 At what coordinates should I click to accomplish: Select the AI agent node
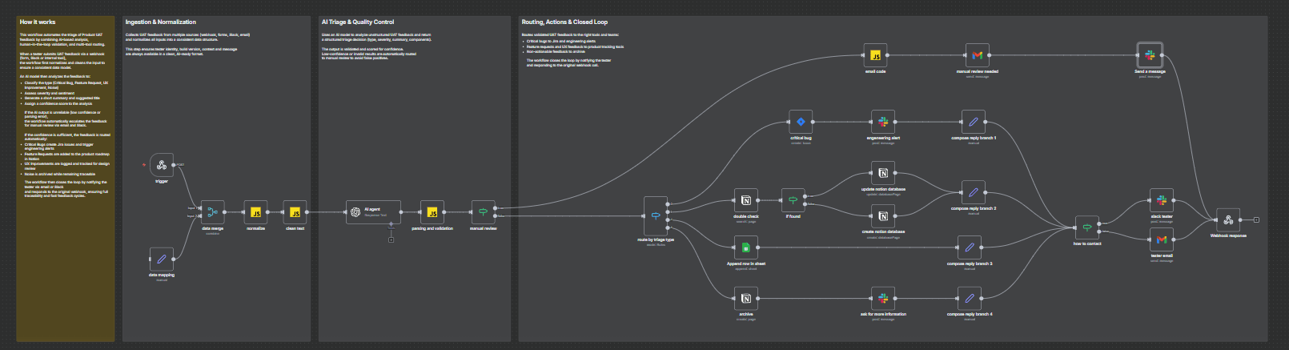pyautogui.click(x=373, y=212)
